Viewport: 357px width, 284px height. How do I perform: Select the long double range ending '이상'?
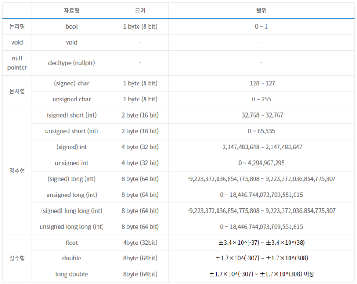pyautogui.click(x=261, y=274)
